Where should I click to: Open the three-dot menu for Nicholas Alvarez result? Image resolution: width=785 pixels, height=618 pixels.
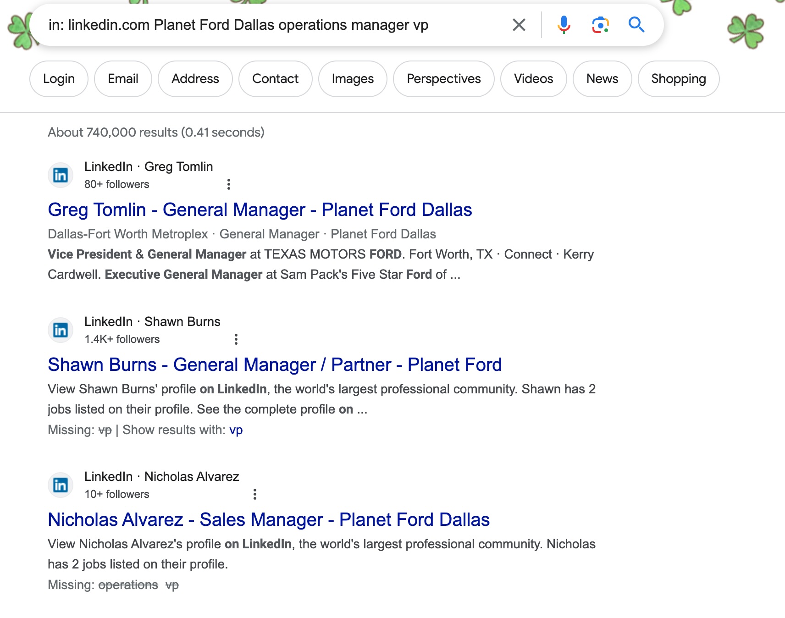pos(255,494)
